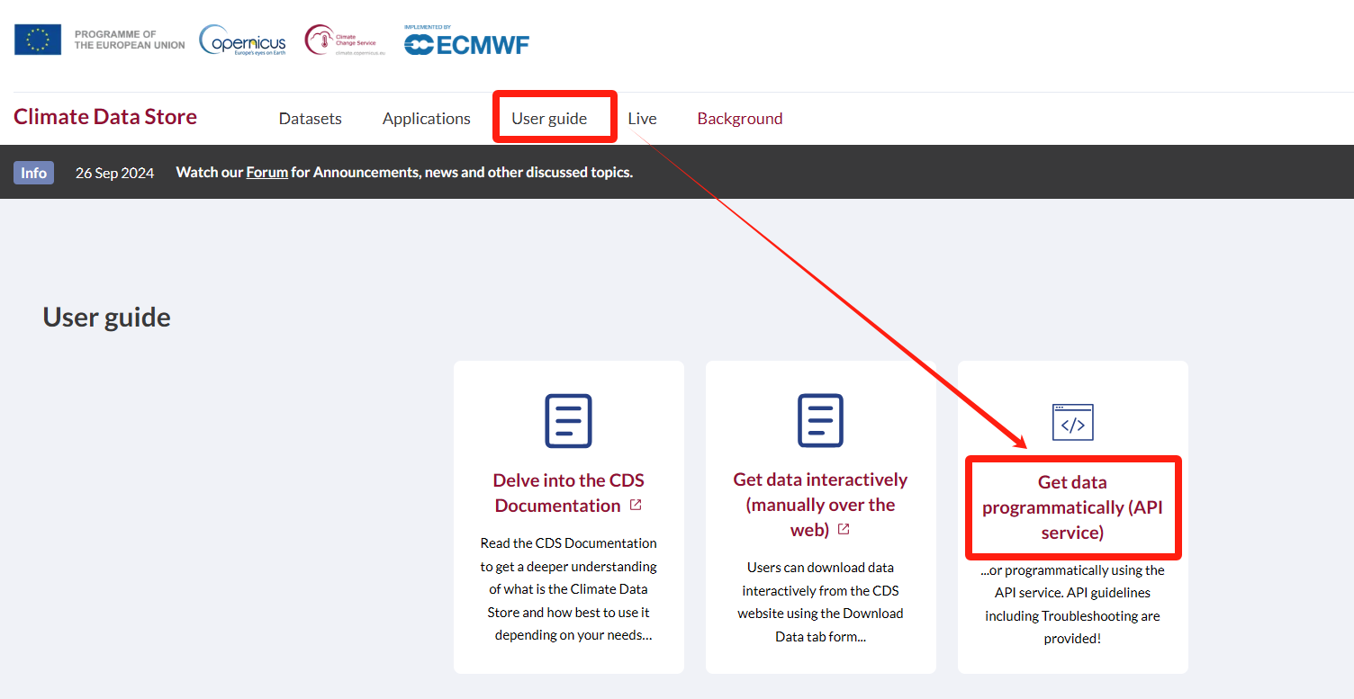Click the Climate Change Service logo
Viewport: 1354px width, 699px height.
tap(345, 40)
